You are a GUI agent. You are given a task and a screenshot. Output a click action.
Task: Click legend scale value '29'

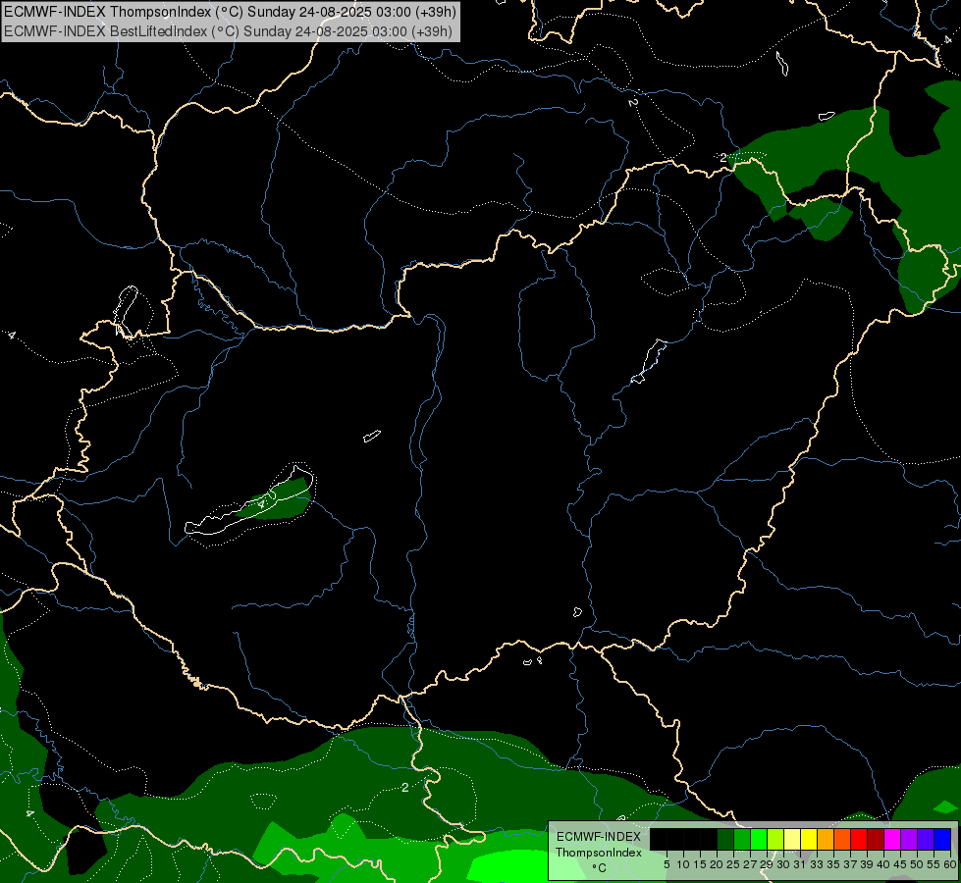(x=766, y=864)
